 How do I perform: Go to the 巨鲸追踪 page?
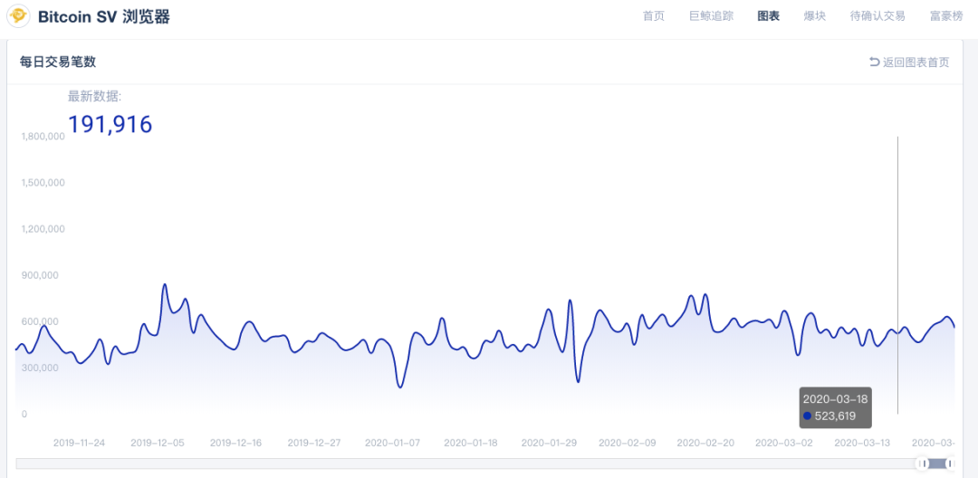[711, 16]
